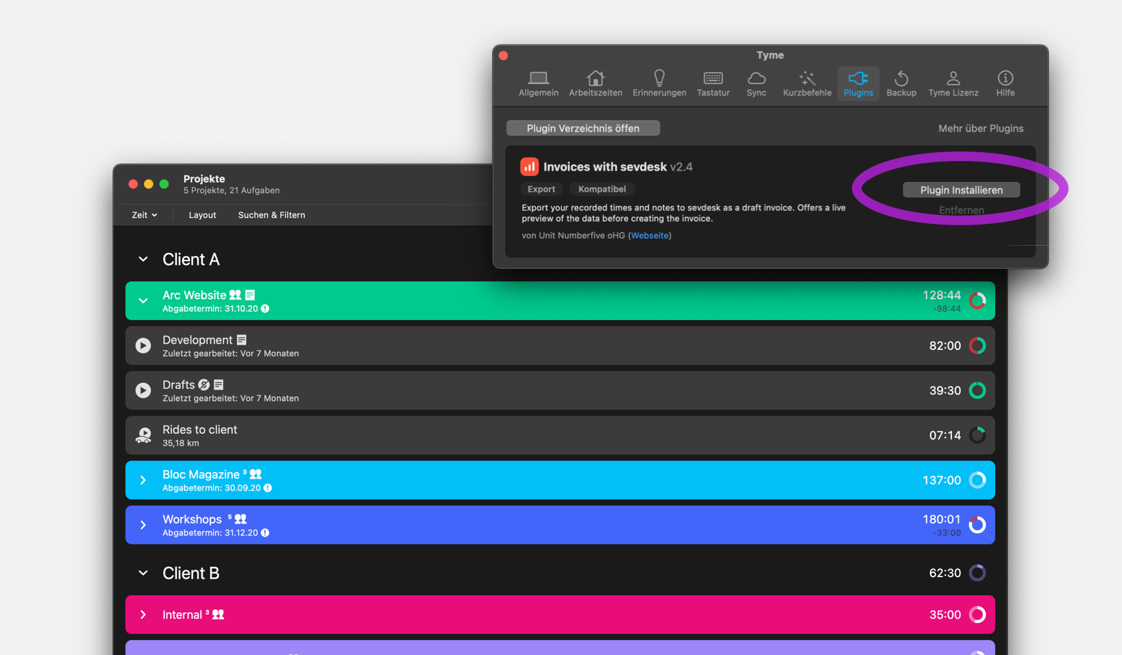Open the Zeit dropdown in Projekte window
The width and height of the screenshot is (1122, 655).
[x=145, y=215]
